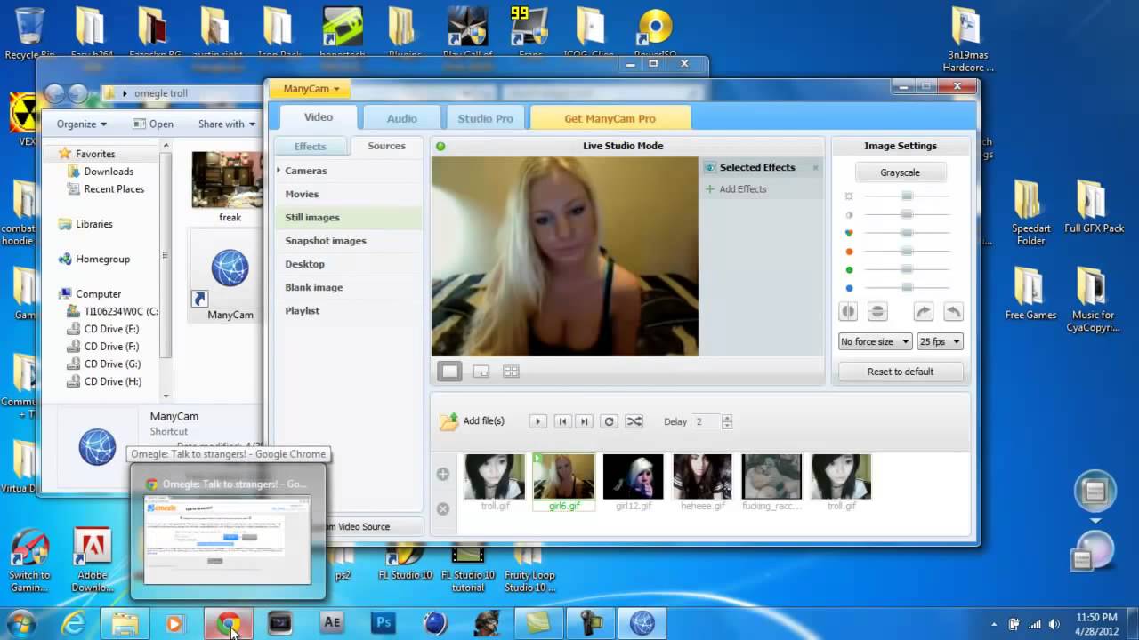The height and width of the screenshot is (640, 1139).
Task: Open Downloads in Explorer Favorites
Action: coord(109,172)
